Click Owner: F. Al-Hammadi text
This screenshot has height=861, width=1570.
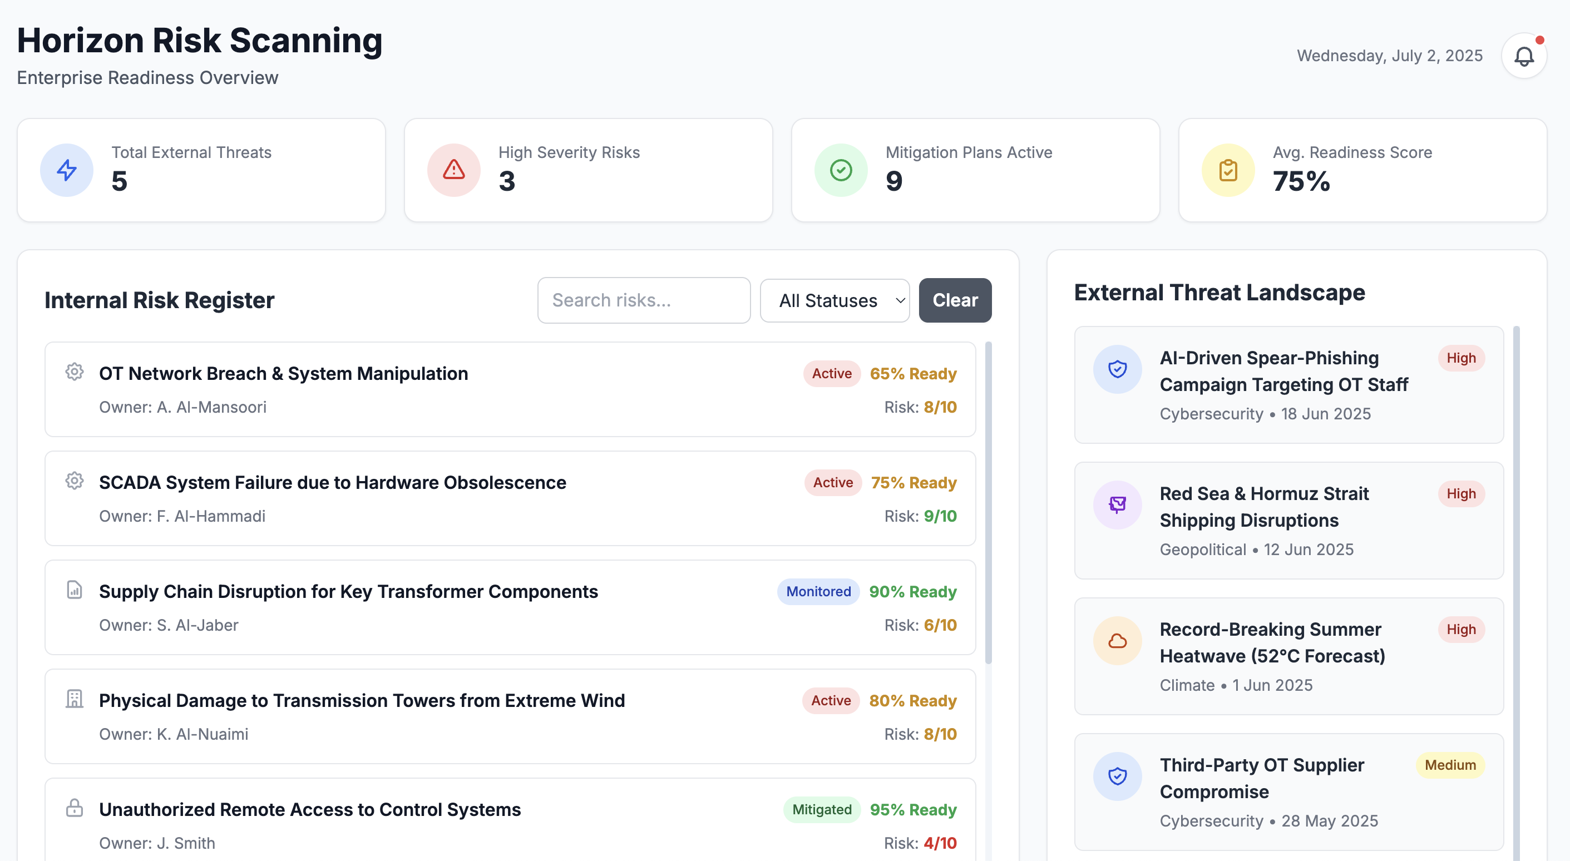click(x=182, y=516)
